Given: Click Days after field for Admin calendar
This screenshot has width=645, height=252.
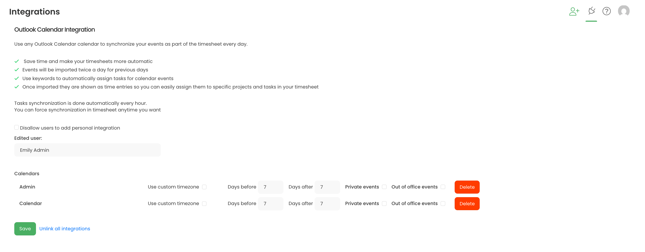Looking at the screenshot, I should coord(327,187).
